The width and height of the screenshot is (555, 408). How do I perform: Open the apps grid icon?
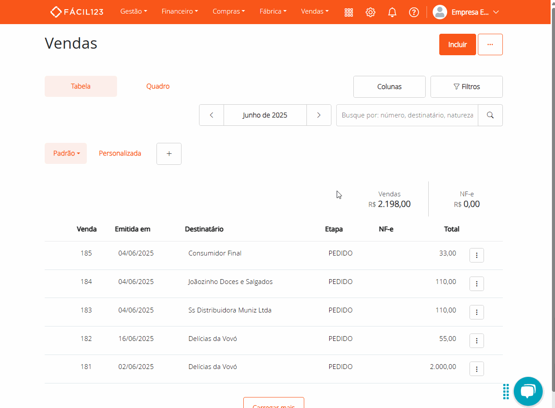click(349, 12)
